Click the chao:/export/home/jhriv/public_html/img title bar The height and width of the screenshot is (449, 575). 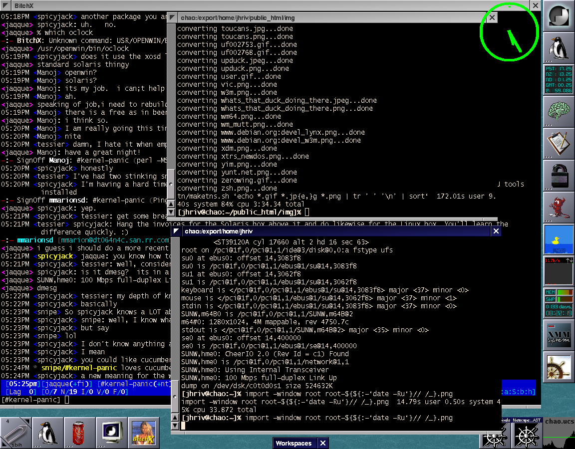332,17
